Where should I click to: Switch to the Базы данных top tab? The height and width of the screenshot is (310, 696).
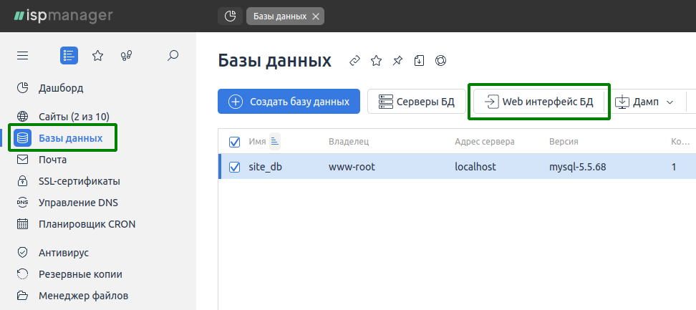[x=280, y=16]
